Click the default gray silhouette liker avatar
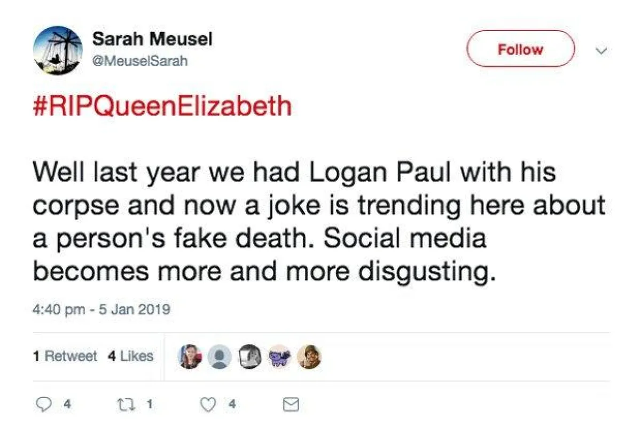This screenshot has width=641, height=427. click(x=219, y=356)
